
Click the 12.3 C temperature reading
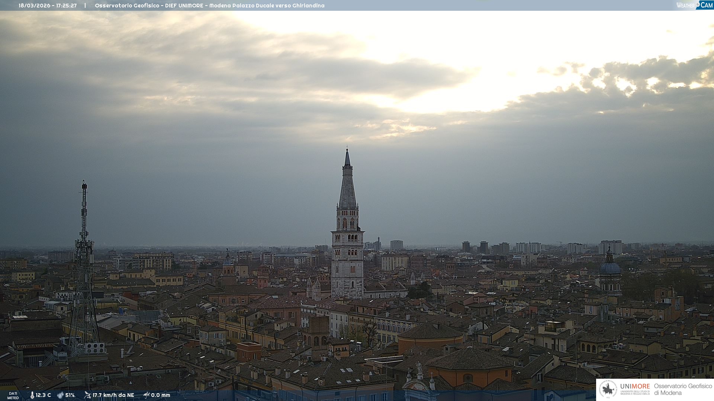coord(44,395)
